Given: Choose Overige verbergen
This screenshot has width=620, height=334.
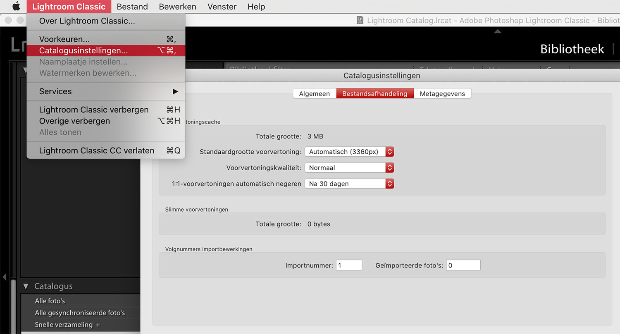Looking at the screenshot, I should click(x=106, y=121).
